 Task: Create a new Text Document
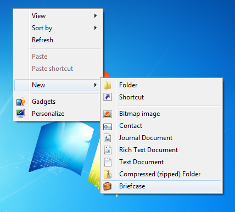161,162
